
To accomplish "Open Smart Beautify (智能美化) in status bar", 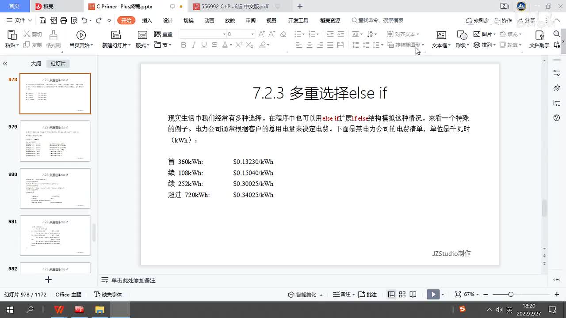I will [x=305, y=294].
